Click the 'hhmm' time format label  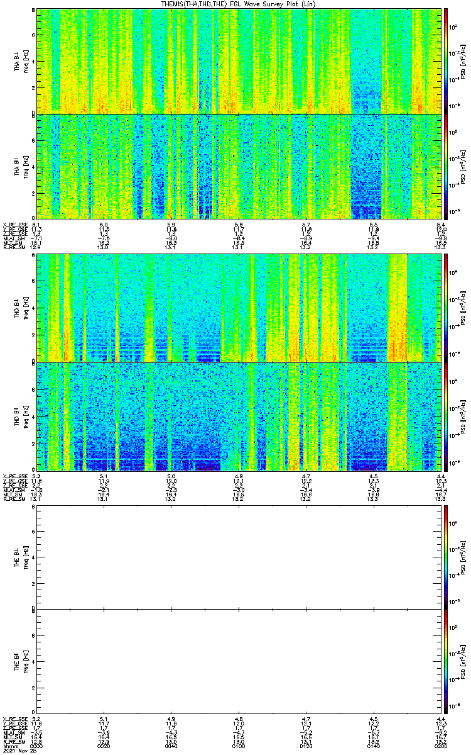(x=9, y=746)
